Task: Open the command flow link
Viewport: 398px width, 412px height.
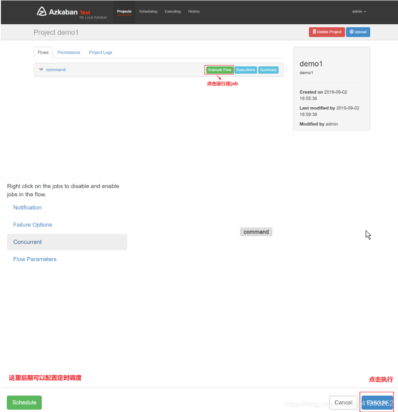Action: pyautogui.click(x=56, y=70)
